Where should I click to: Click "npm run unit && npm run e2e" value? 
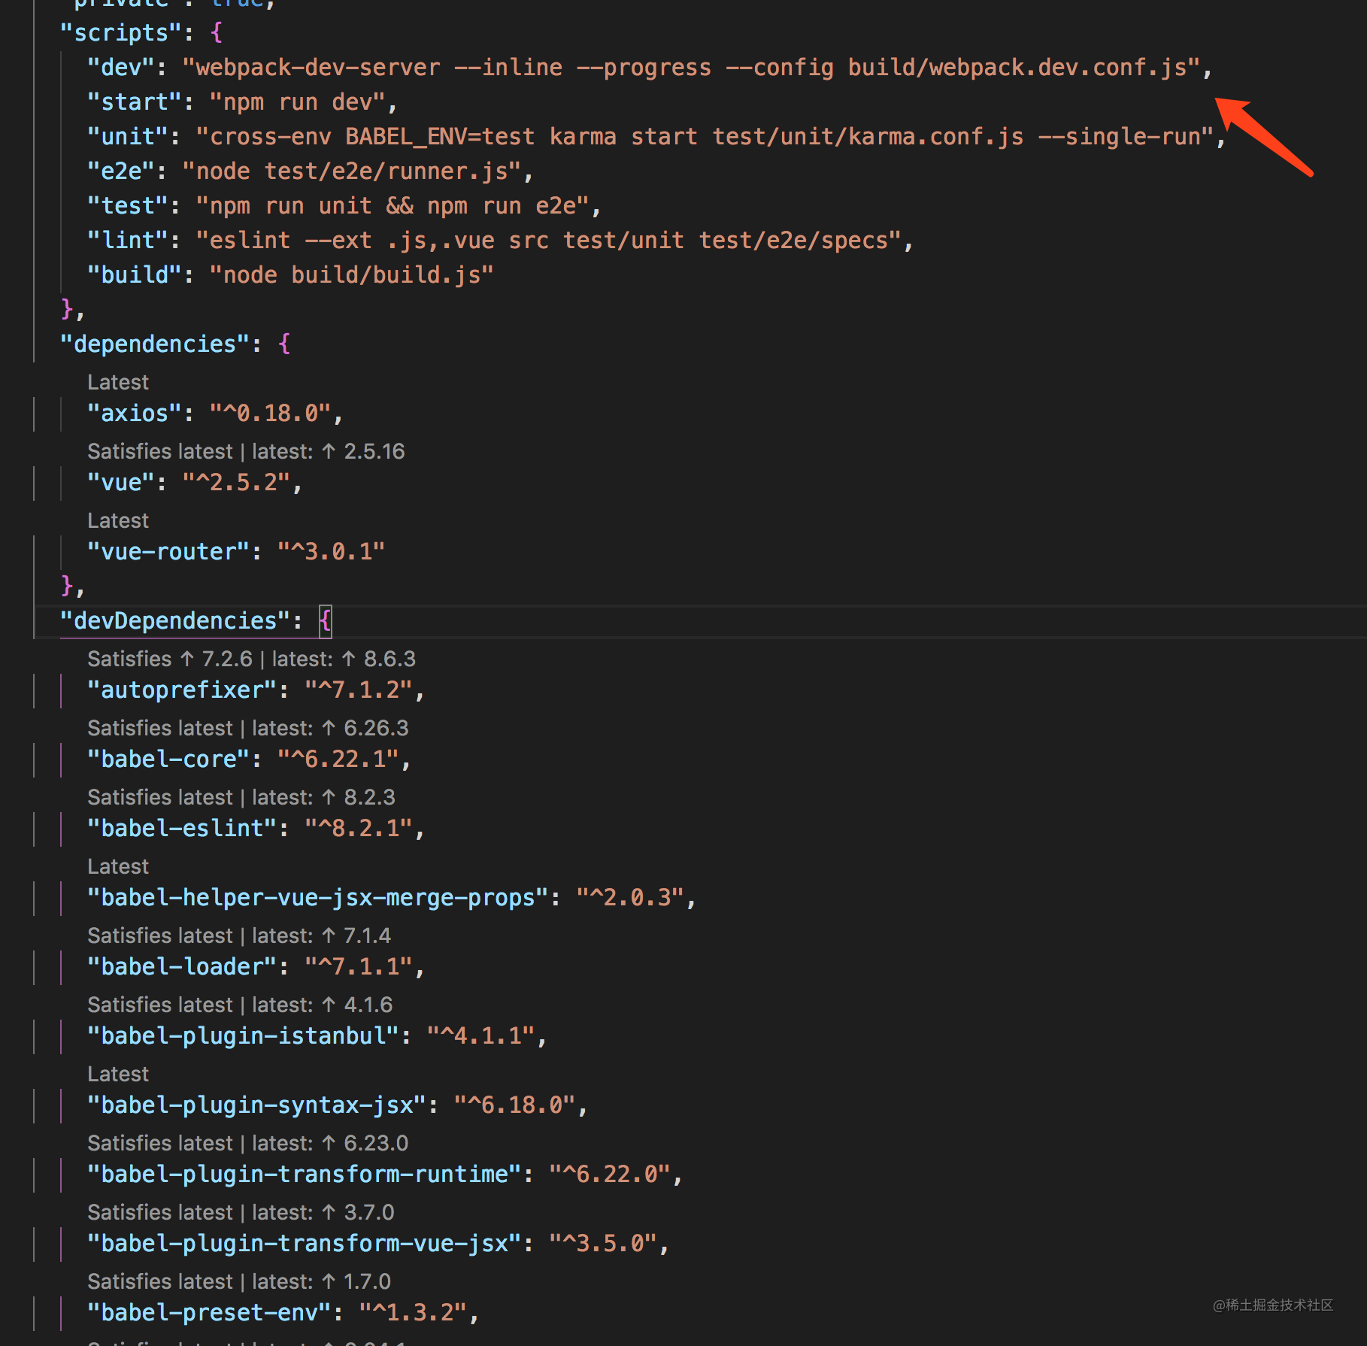pyautogui.click(x=393, y=206)
